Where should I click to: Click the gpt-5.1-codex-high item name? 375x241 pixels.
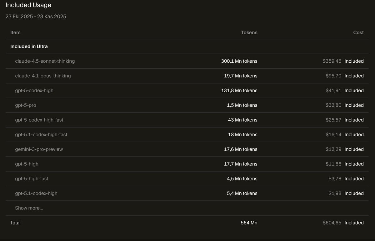pyautogui.click(x=36, y=193)
